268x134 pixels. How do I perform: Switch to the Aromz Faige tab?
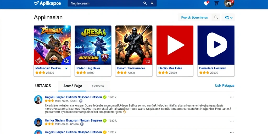72,86
